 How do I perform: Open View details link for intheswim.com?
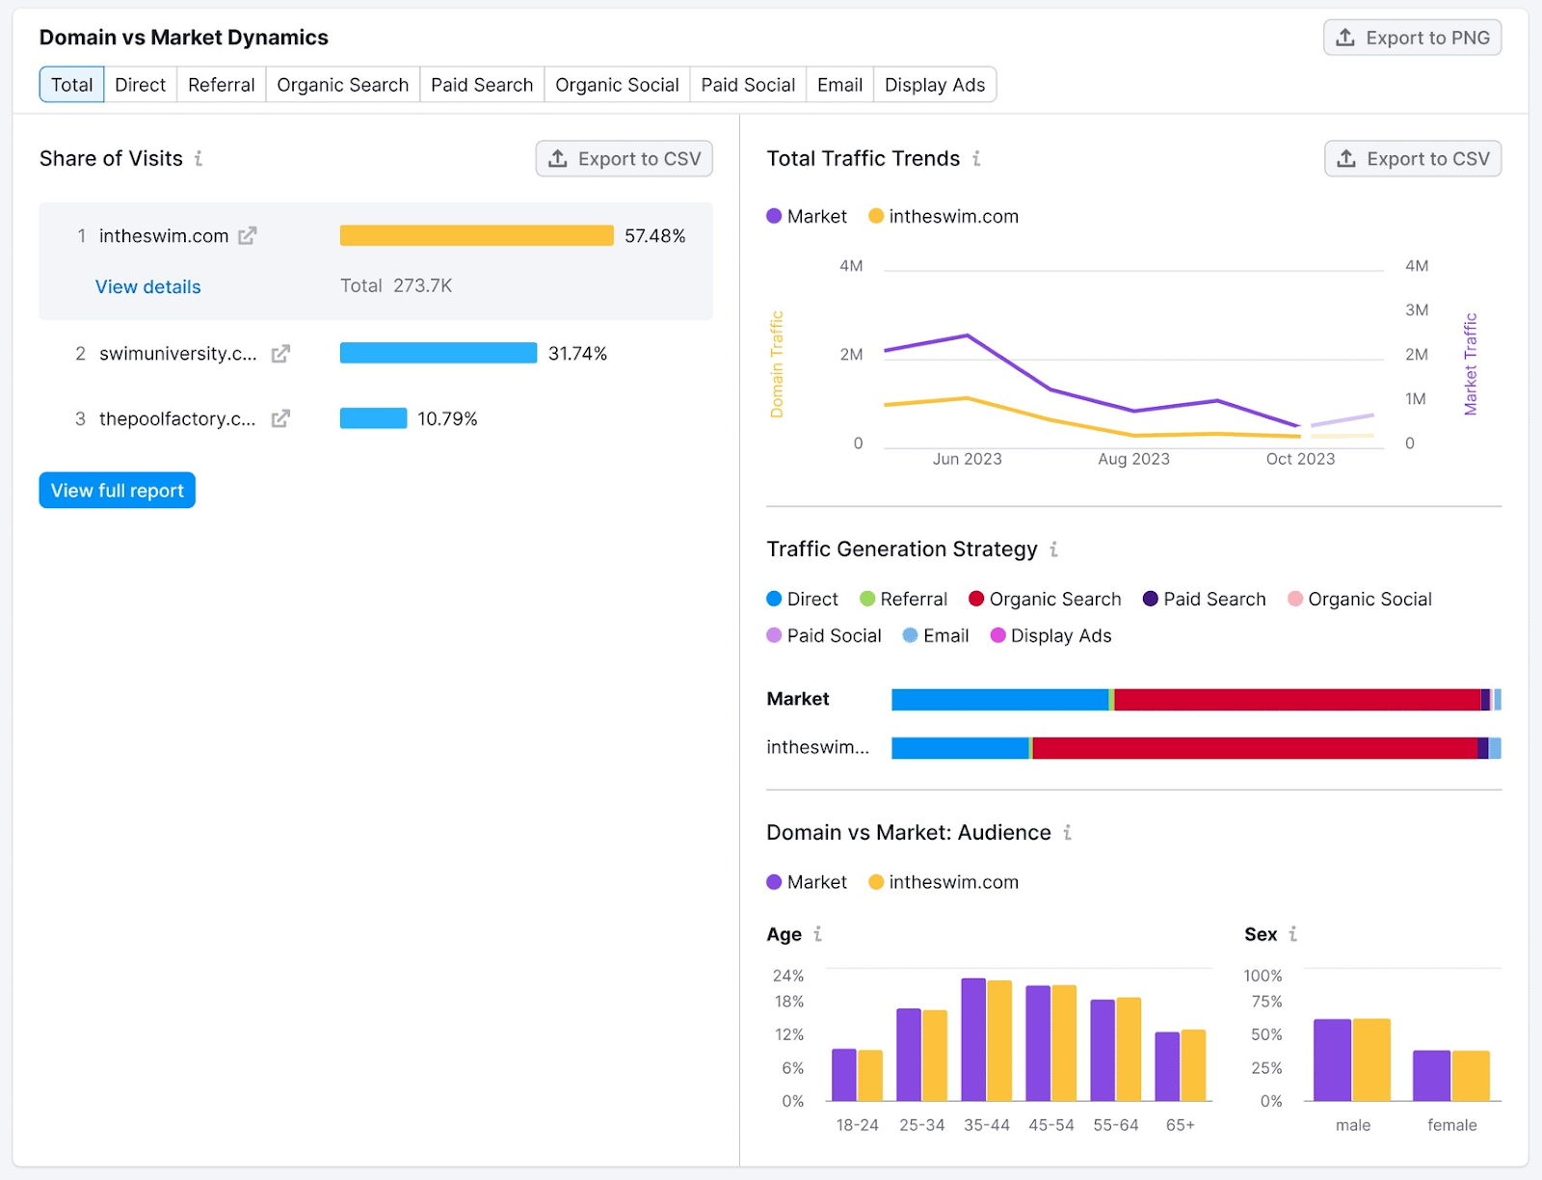[x=148, y=286]
